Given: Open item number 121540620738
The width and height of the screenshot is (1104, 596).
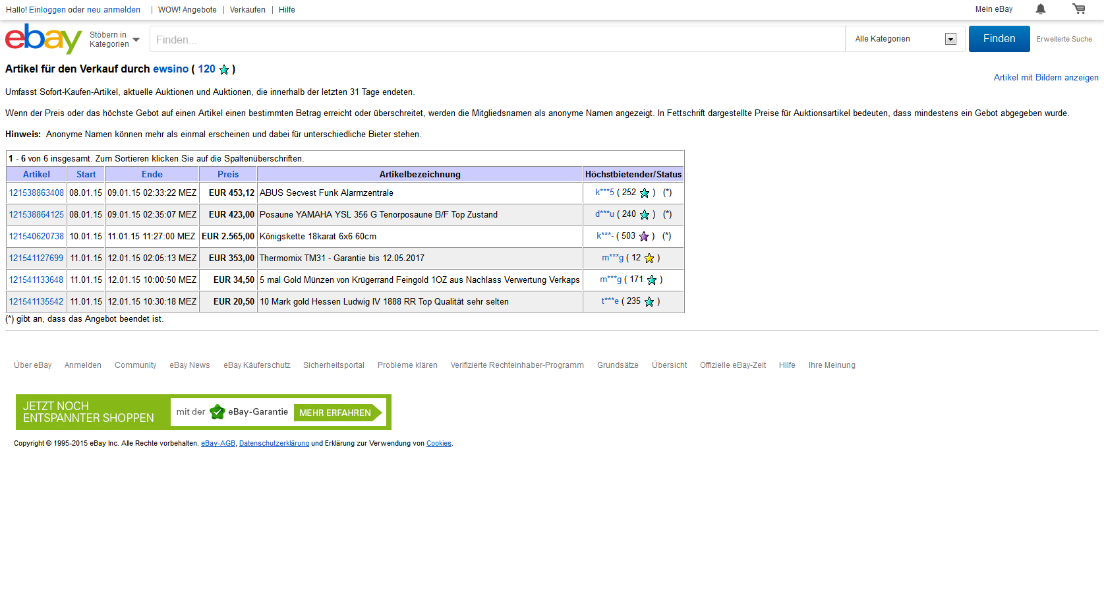Looking at the screenshot, I should (x=36, y=237).
